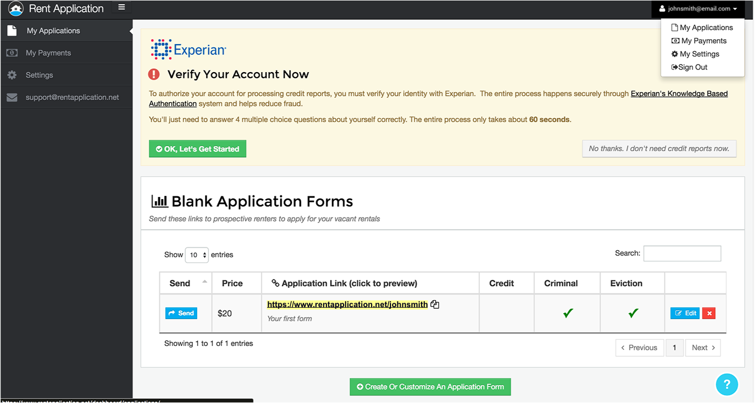This screenshot has width=755, height=403.
Task: Choose Sign Out from account menu
Action: coord(689,67)
